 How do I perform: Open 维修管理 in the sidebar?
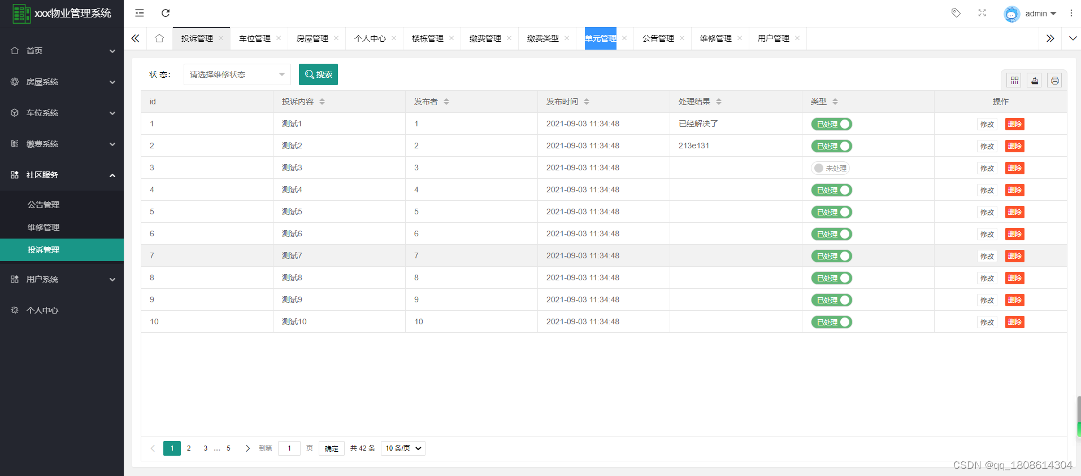(x=62, y=227)
